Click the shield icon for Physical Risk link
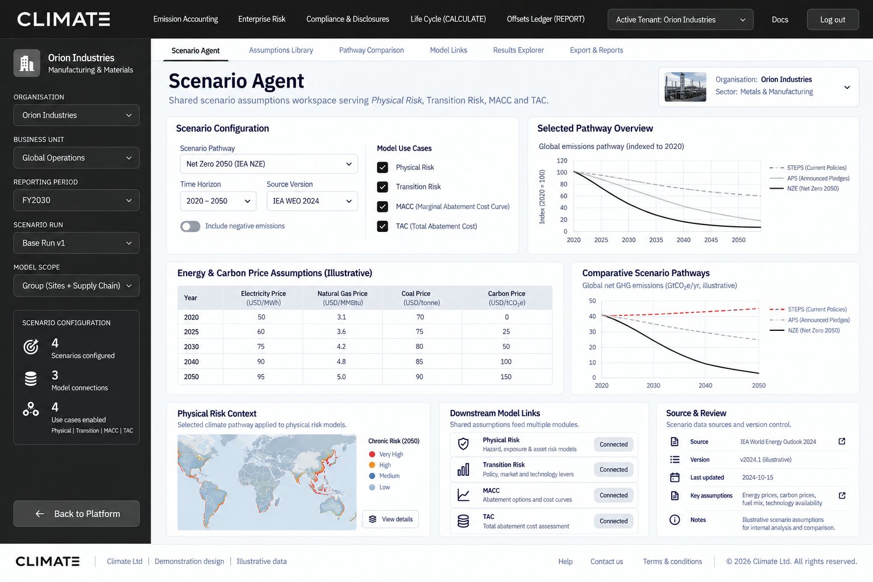 tap(463, 444)
